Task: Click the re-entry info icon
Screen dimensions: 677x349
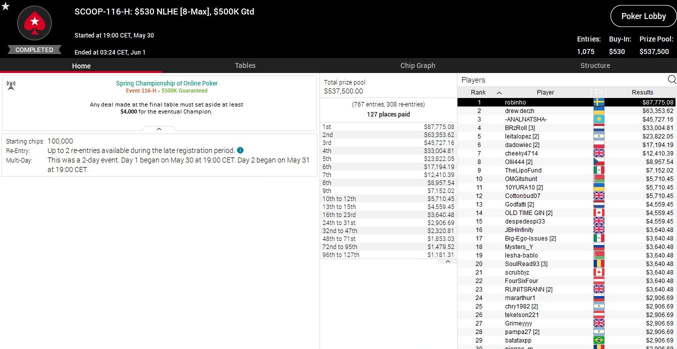Action: 240,150
